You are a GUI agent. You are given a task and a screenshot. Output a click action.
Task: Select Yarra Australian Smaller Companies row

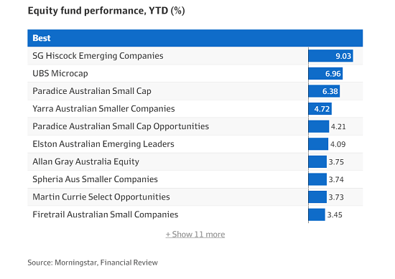click(x=195, y=109)
